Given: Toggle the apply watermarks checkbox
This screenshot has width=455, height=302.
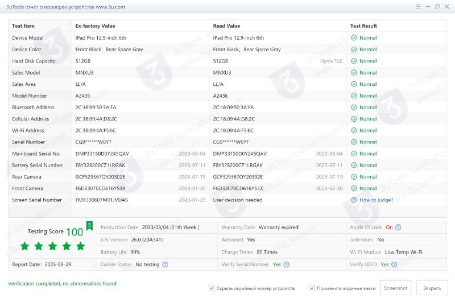Looking at the screenshot, I should pos(312,288).
